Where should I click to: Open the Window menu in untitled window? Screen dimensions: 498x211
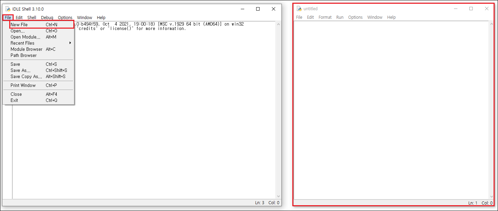pyautogui.click(x=375, y=17)
